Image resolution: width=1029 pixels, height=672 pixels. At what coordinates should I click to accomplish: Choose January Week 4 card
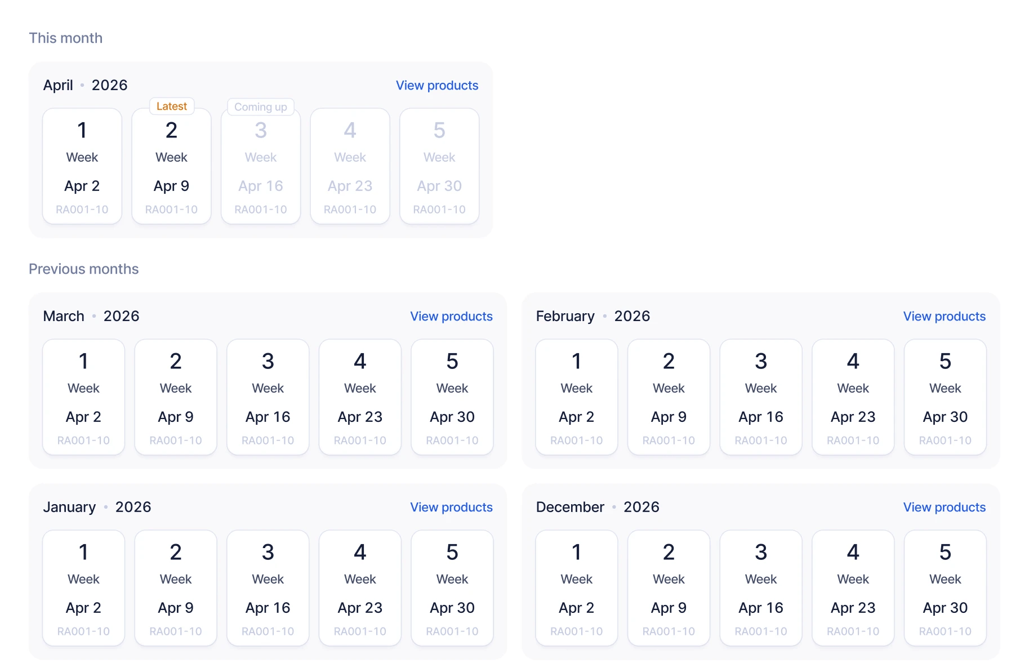click(x=360, y=588)
